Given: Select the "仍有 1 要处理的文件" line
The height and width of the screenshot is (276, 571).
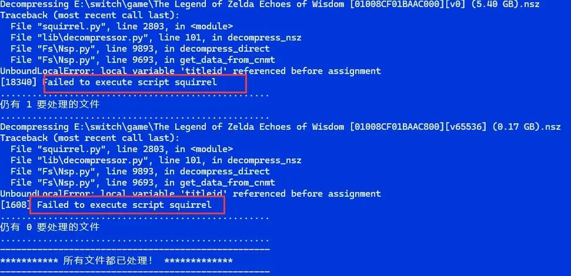Looking at the screenshot, I should [50, 105].
